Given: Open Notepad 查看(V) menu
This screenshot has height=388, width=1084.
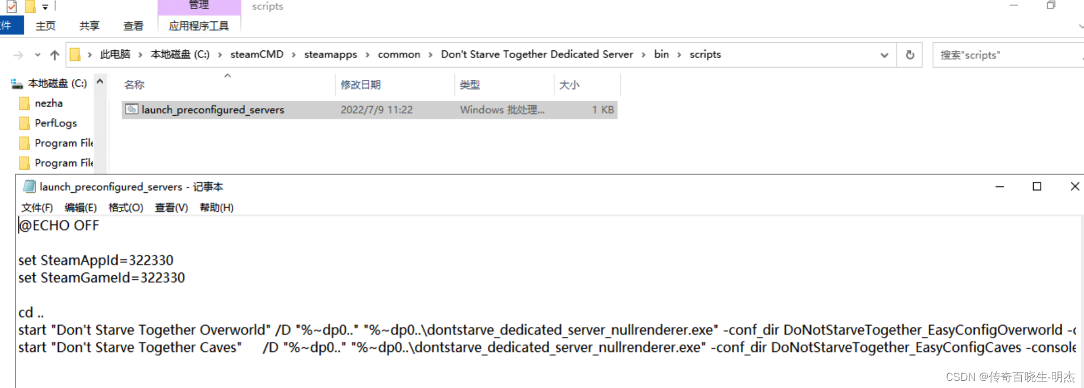Looking at the screenshot, I should (x=171, y=208).
